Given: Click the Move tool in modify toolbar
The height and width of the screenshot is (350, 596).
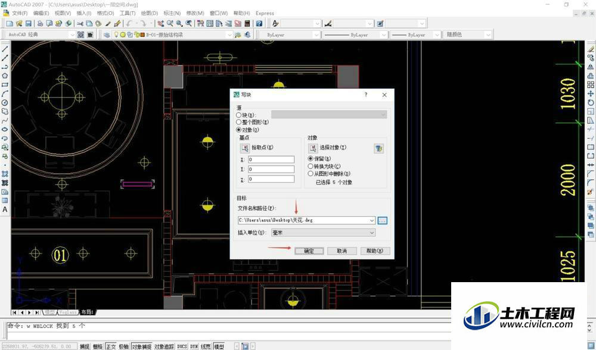Looking at the screenshot, I should [590, 93].
